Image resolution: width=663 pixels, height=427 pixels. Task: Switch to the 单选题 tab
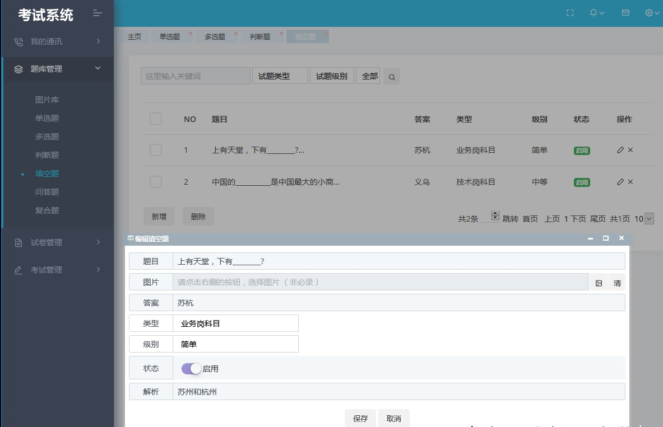point(169,37)
